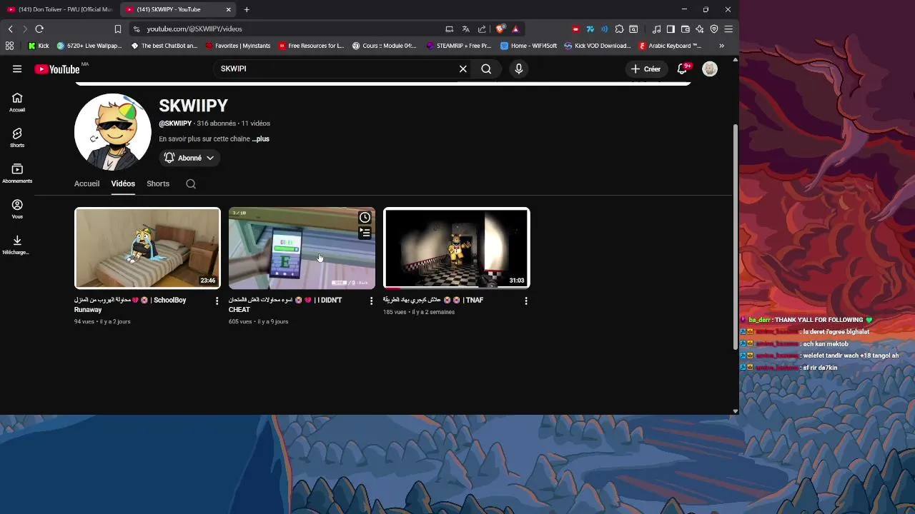Expand the Abonné subscription dropdown
This screenshot has width=915, height=514.
189,158
